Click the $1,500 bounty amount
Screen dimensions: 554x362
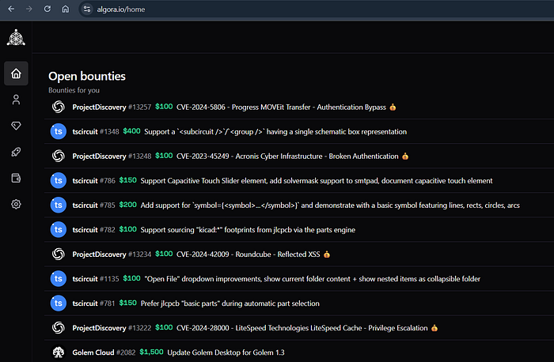point(152,352)
